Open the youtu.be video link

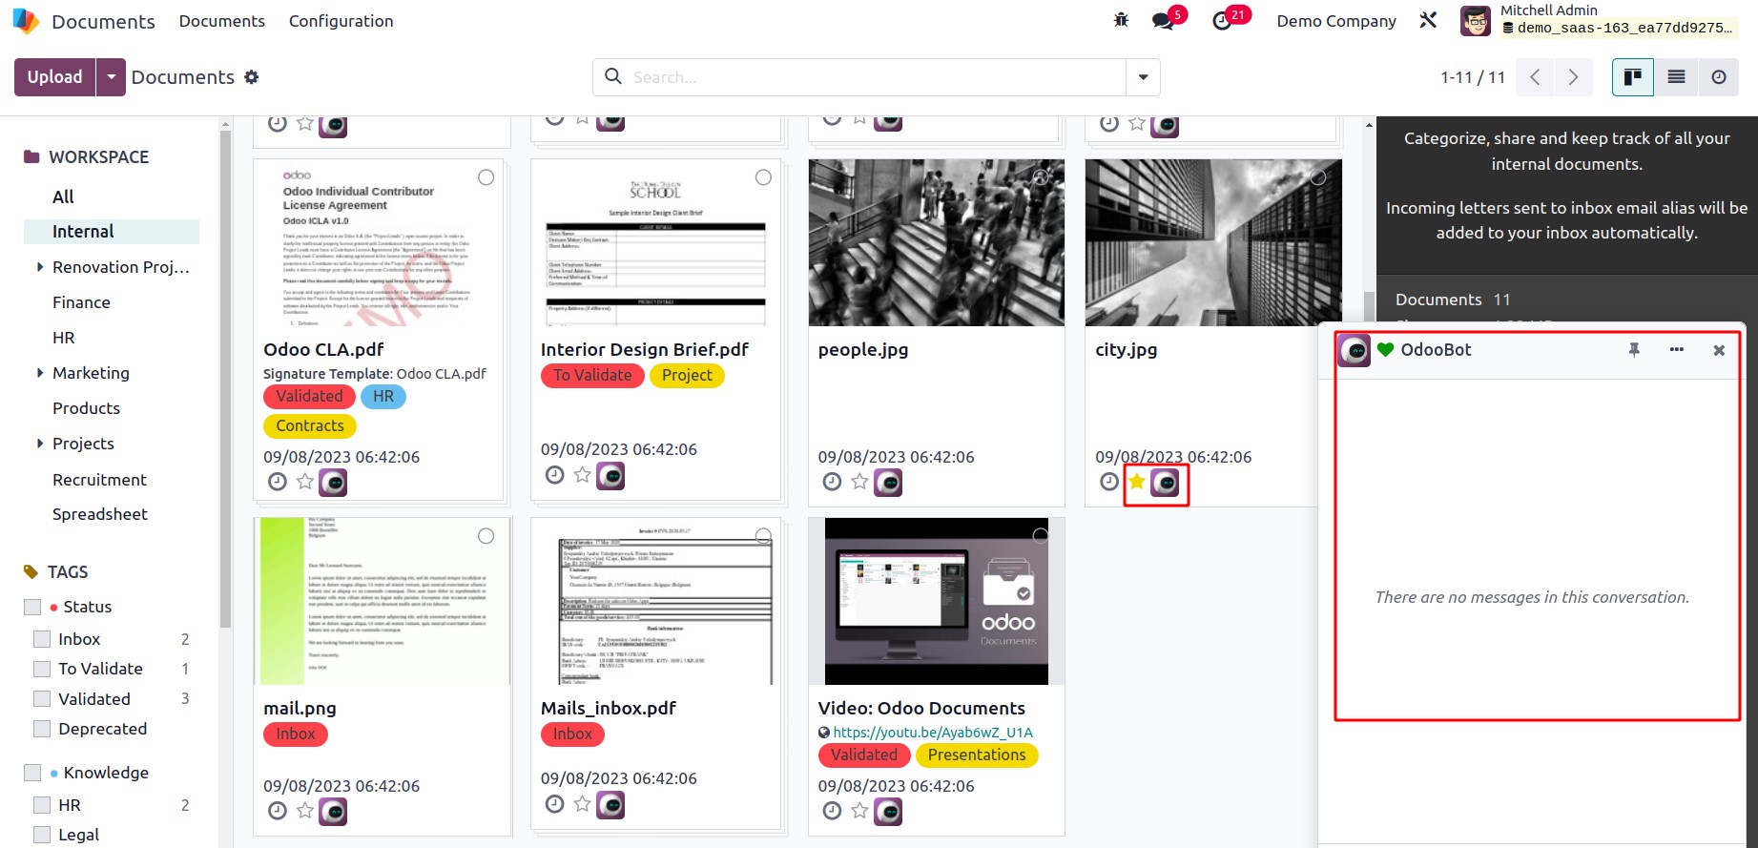click(933, 733)
